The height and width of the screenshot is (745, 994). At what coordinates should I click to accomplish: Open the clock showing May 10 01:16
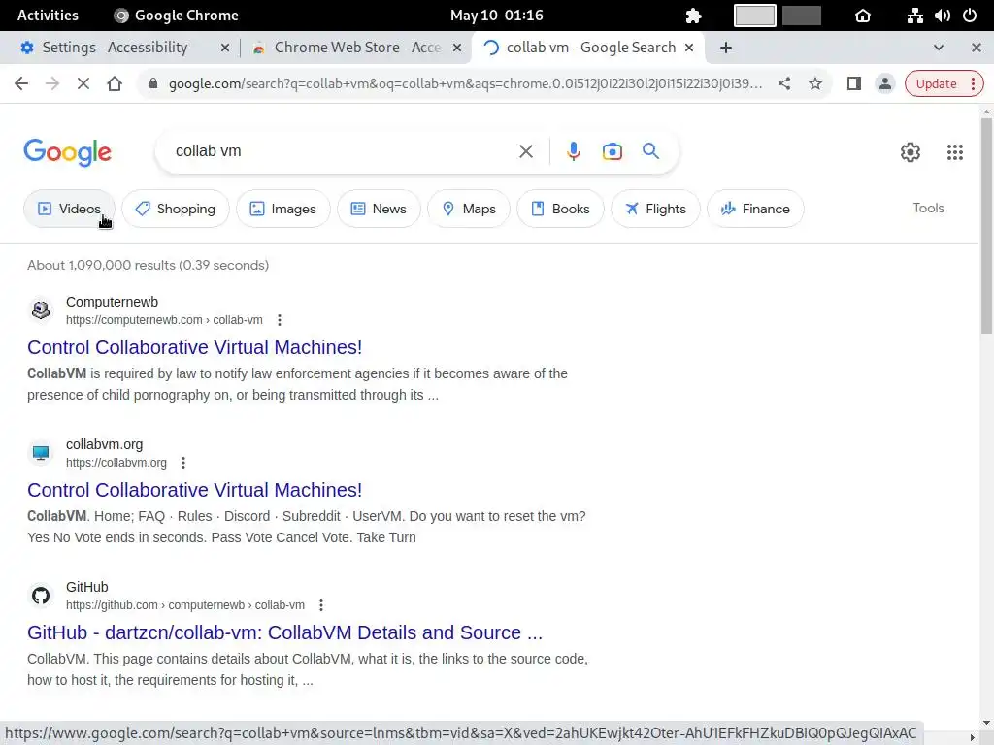(x=496, y=16)
